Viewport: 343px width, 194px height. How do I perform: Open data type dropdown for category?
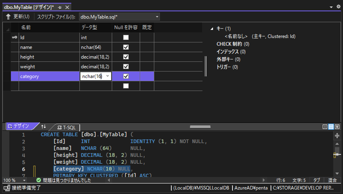pyautogui.click(x=107, y=76)
